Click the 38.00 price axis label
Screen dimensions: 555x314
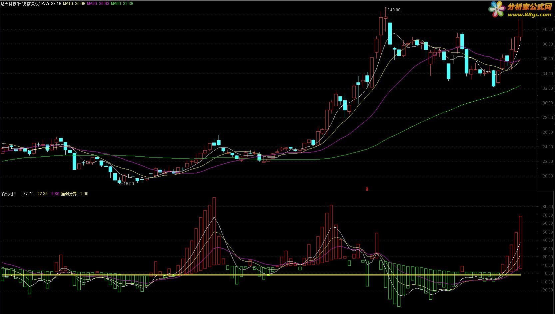[x=548, y=44]
